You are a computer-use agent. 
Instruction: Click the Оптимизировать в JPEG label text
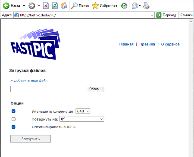pos(54,127)
